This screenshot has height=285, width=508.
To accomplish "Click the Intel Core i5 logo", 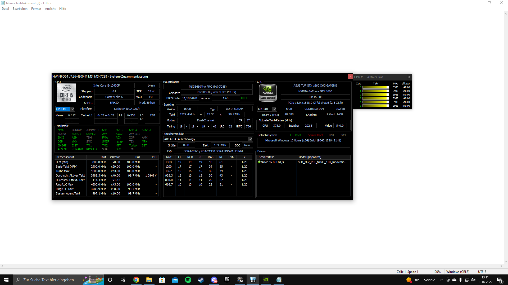I will [66, 93].
